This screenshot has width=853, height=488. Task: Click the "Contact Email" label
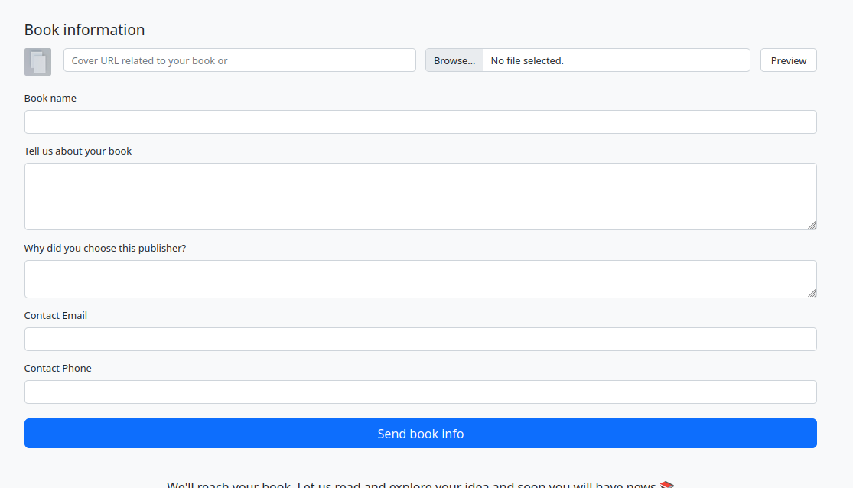point(56,316)
